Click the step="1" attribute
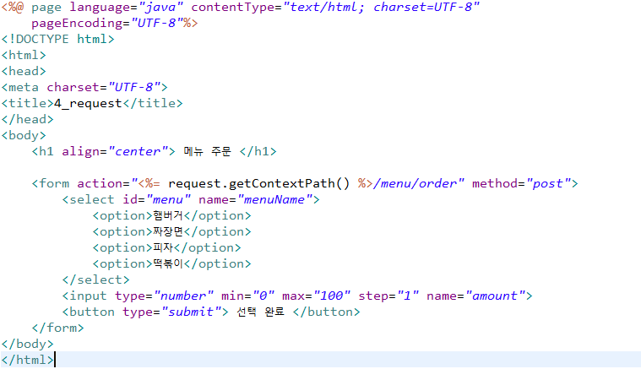This screenshot has height=369, width=641. [388, 296]
